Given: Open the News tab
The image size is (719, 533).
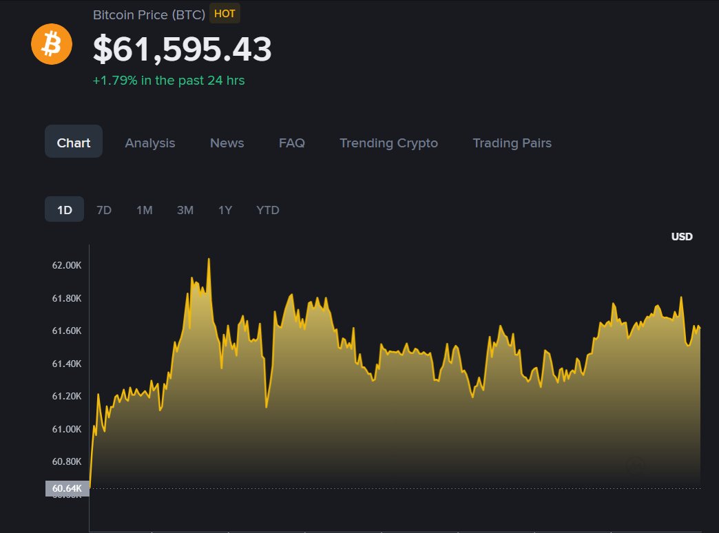Looking at the screenshot, I should [x=227, y=143].
